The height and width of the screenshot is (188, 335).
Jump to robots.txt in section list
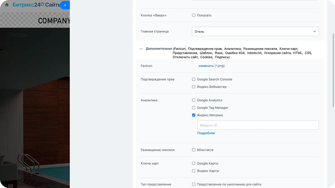tap(254, 53)
